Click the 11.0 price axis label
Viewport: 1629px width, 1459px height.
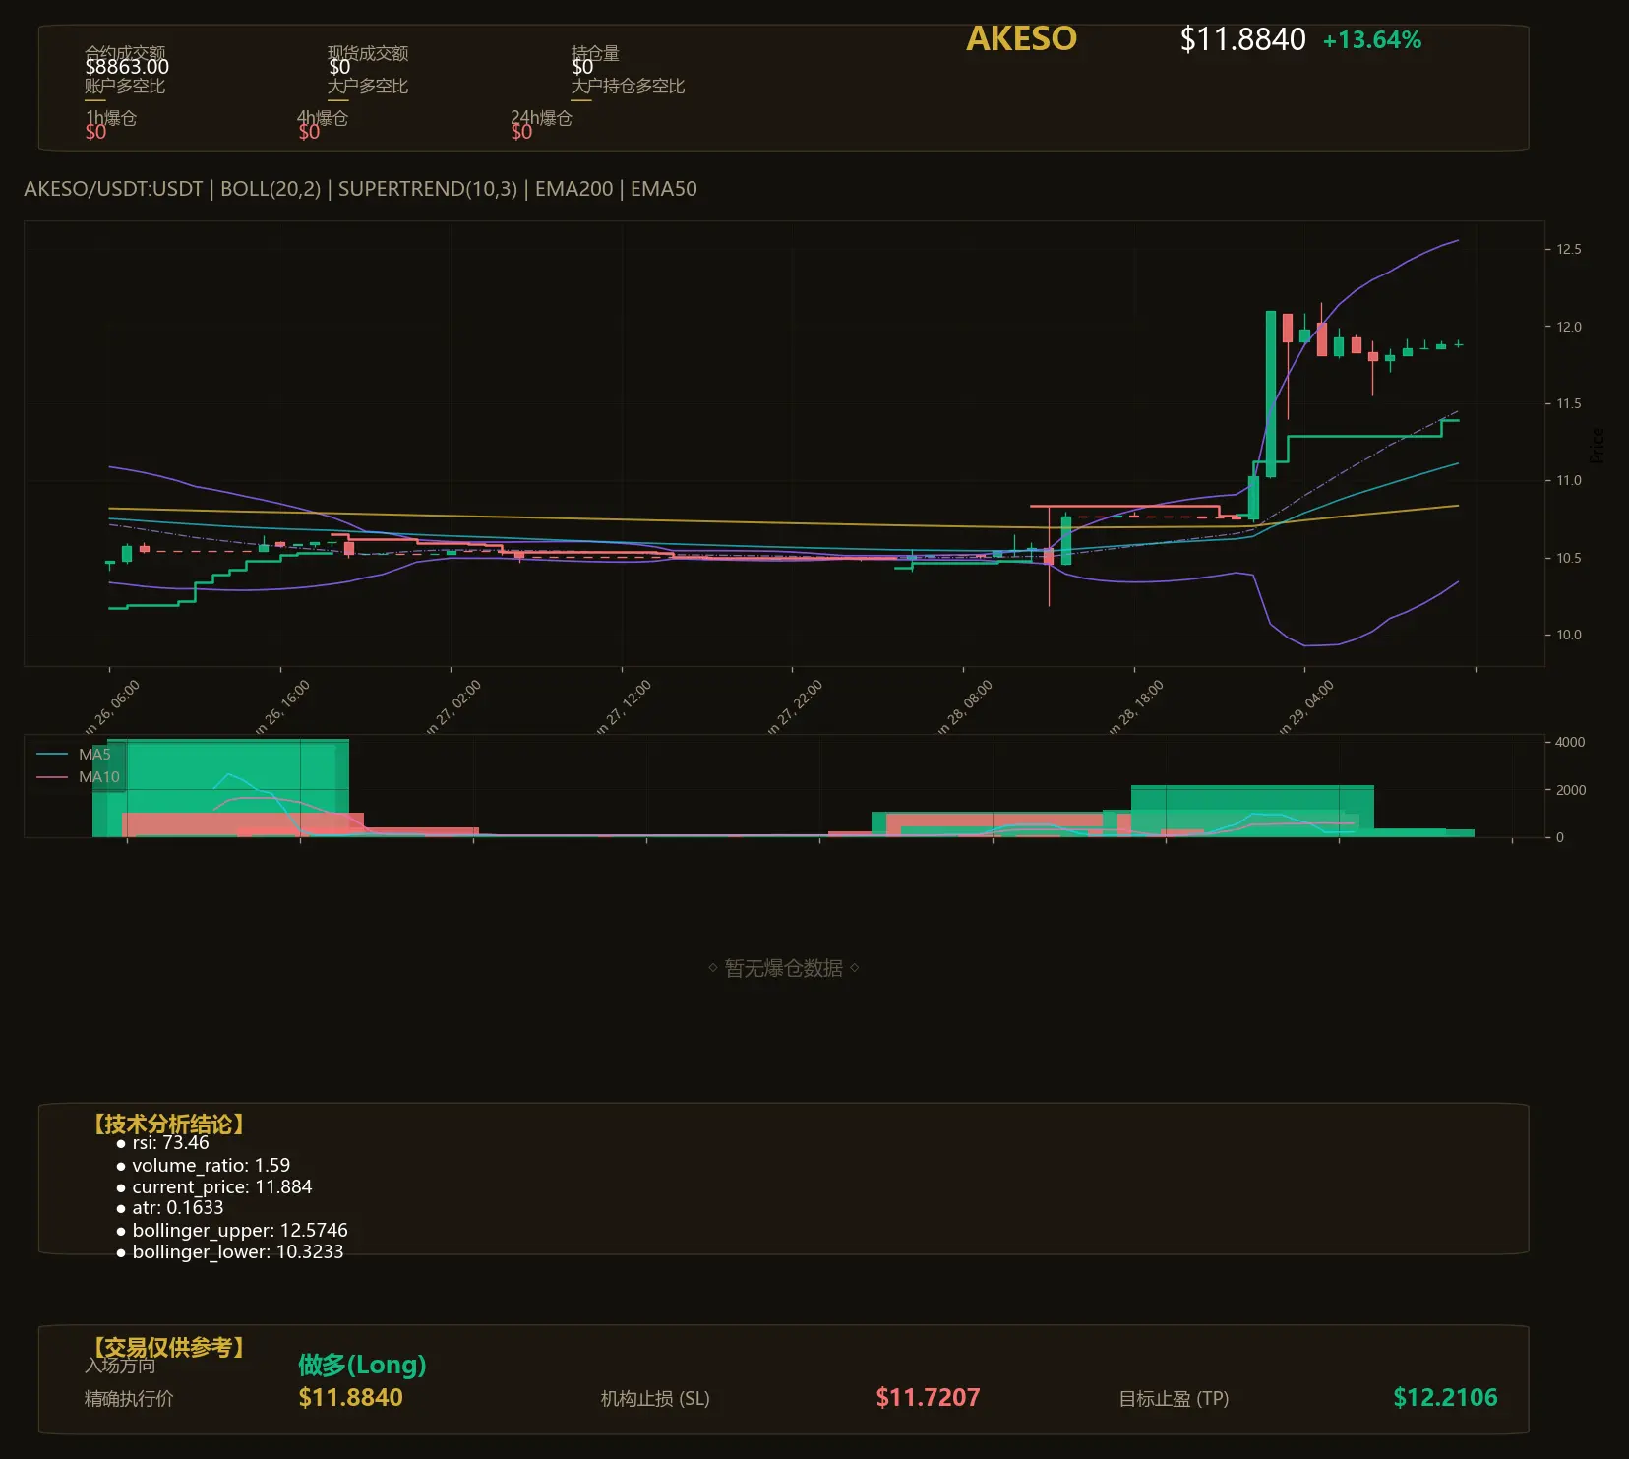tap(1569, 480)
